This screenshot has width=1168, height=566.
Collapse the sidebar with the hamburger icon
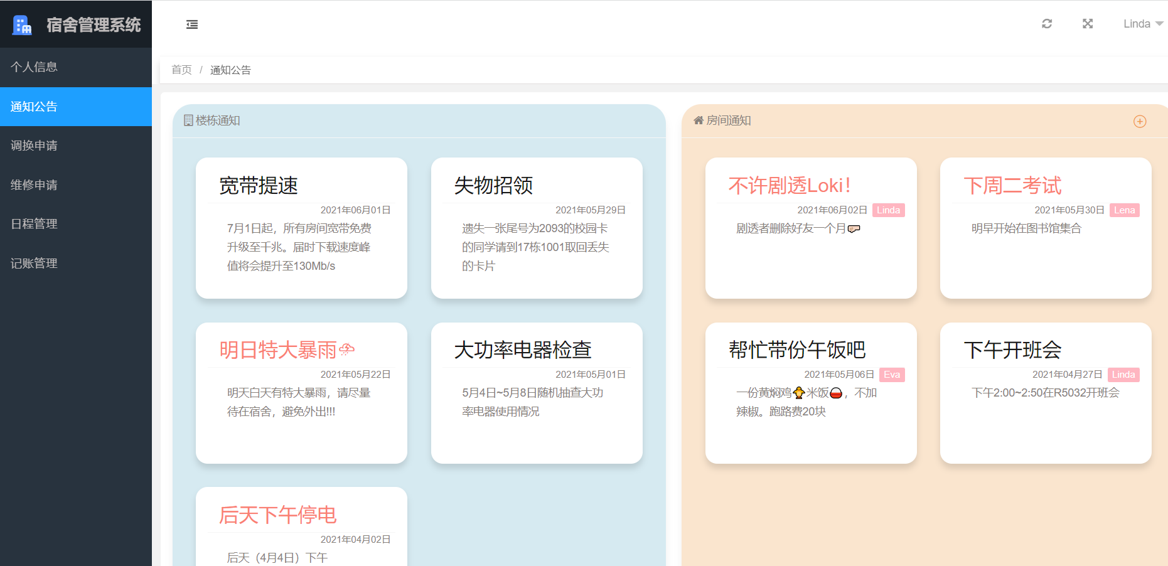[x=192, y=24]
